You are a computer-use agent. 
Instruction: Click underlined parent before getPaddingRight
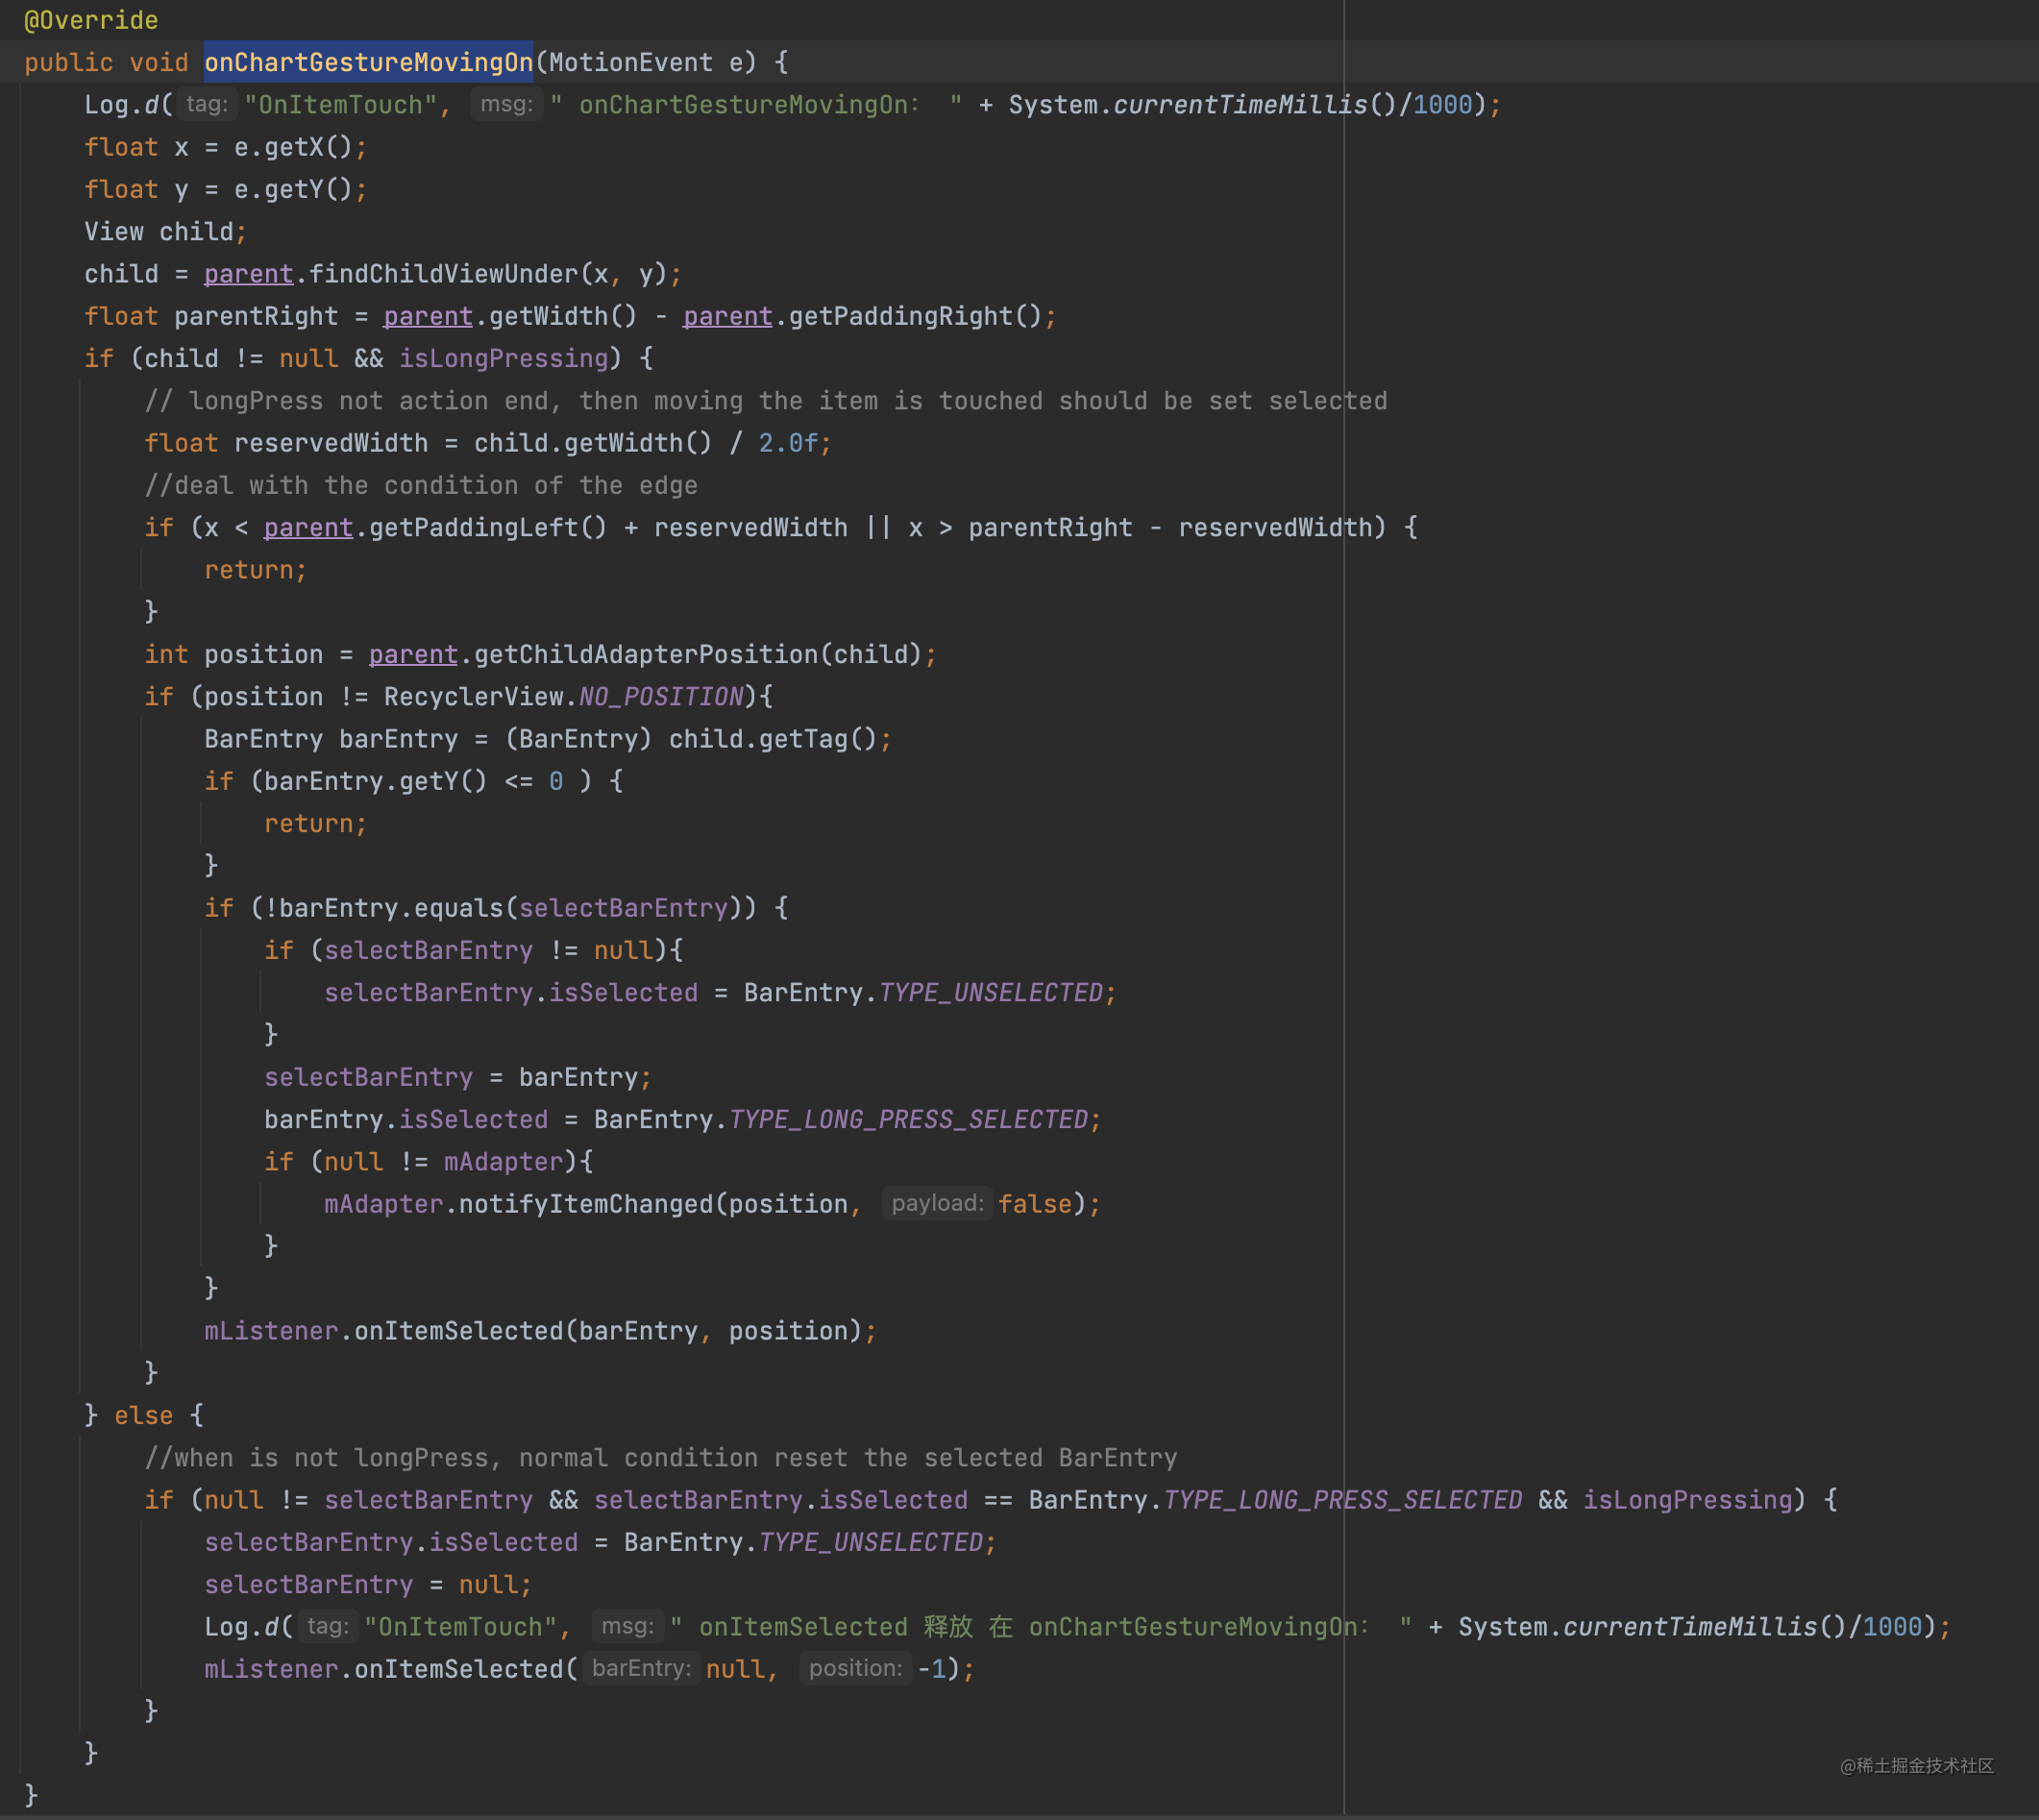727,317
